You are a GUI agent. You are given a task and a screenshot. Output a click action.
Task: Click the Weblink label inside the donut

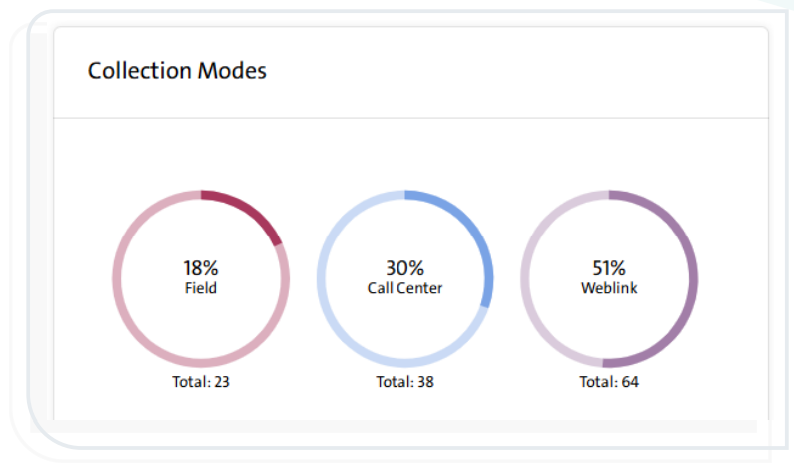click(x=608, y=289)
